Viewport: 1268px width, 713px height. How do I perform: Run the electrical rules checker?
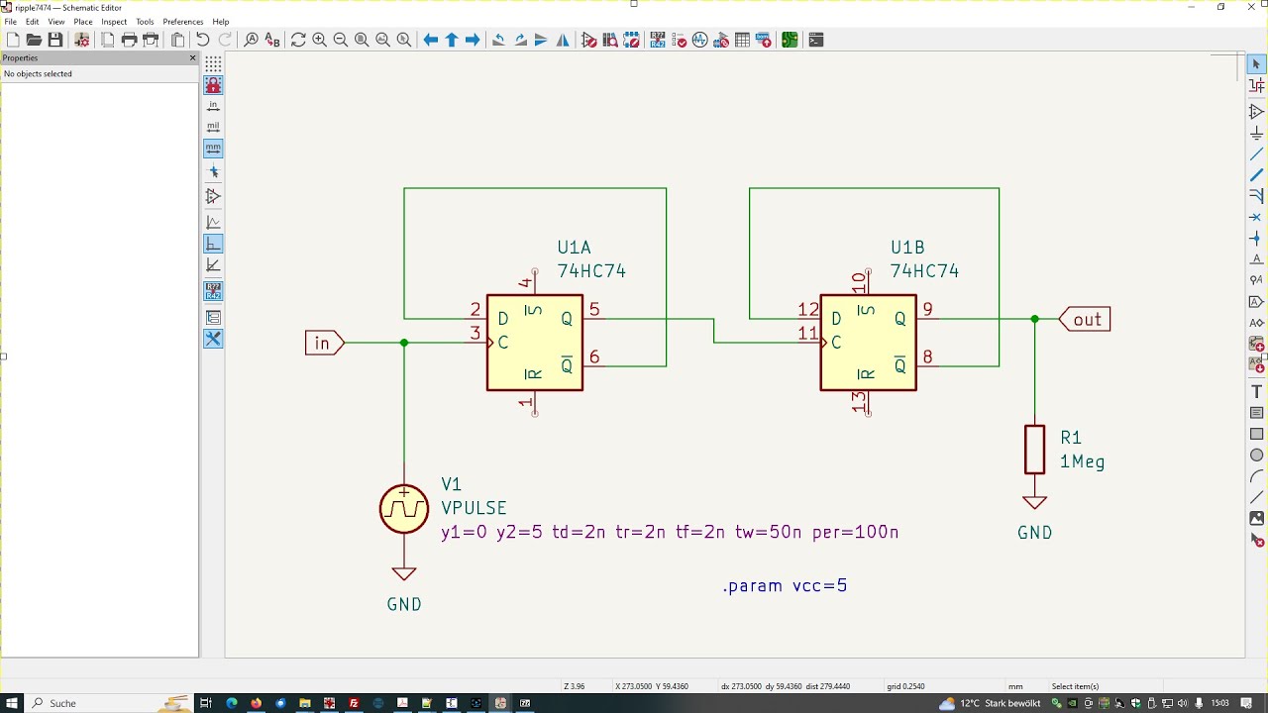click(x=680, y=40)
